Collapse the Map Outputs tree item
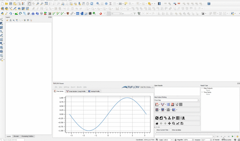 (x=202, y=88)
